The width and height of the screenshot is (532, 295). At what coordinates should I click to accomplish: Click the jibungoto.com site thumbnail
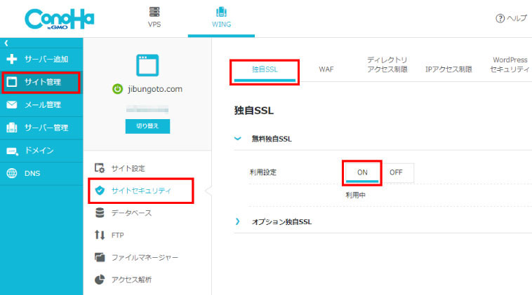[x=147, y=65]
